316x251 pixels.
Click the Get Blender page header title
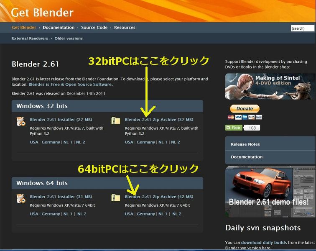[x=42, y=13]
